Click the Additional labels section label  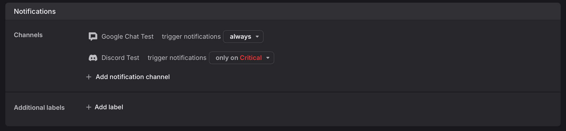(39, 108)
